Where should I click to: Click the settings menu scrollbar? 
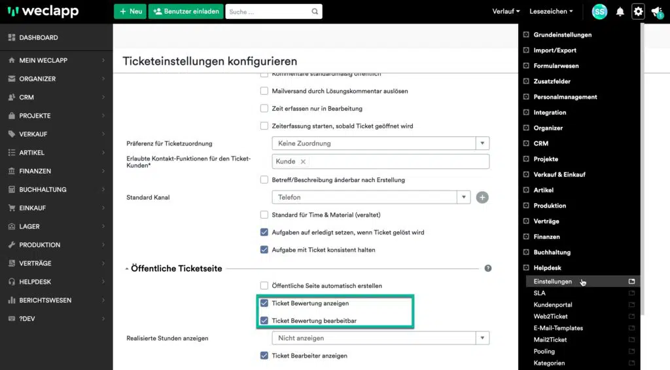(x=643, y=164)
